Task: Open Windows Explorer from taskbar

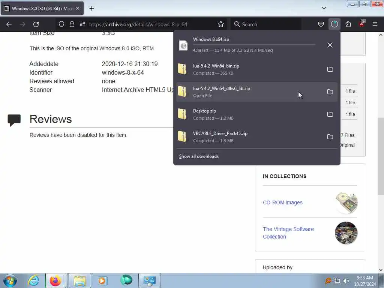Action: pos(80,280)
